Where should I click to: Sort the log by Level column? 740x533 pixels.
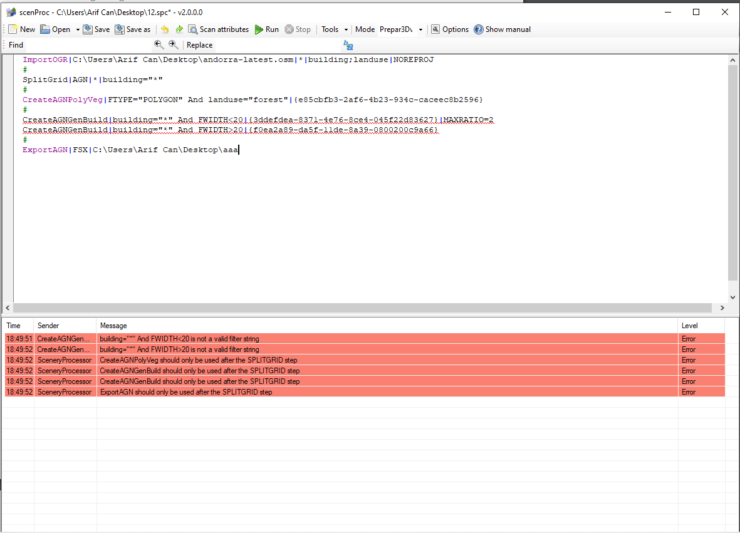pyautogui.click(x=701, y=326)
